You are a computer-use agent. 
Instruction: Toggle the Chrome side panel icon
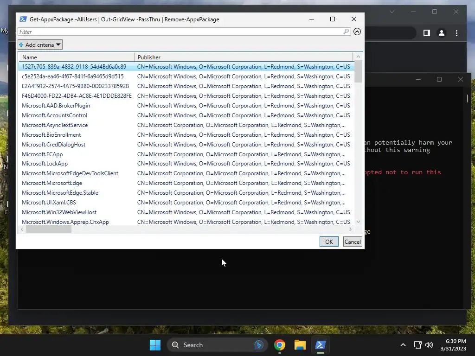pyautogui.click(x=427, y=33)
